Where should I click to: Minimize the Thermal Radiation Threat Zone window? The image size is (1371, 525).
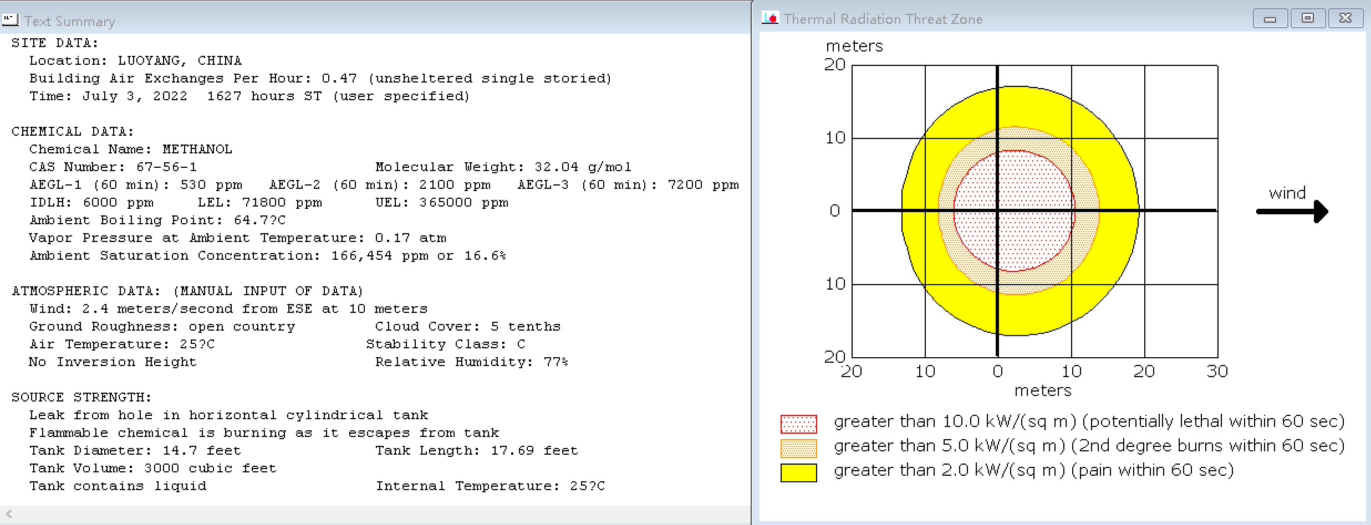click(1270, 18)
